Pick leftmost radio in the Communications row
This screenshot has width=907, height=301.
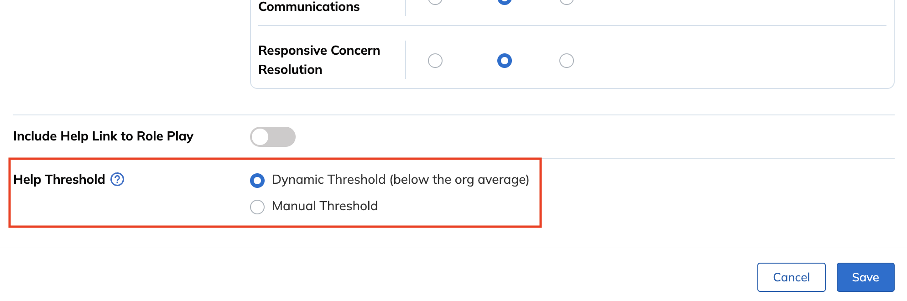pyautogui.click(x=435, y=1)
